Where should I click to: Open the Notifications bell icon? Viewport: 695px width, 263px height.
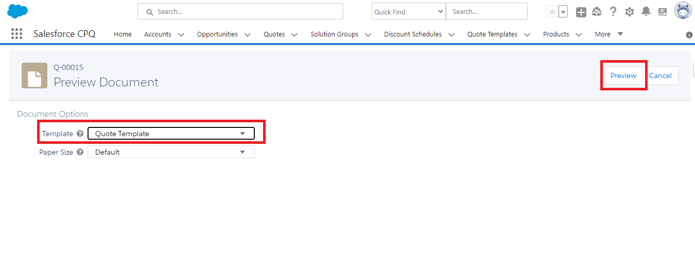click(x=646, y=12)
